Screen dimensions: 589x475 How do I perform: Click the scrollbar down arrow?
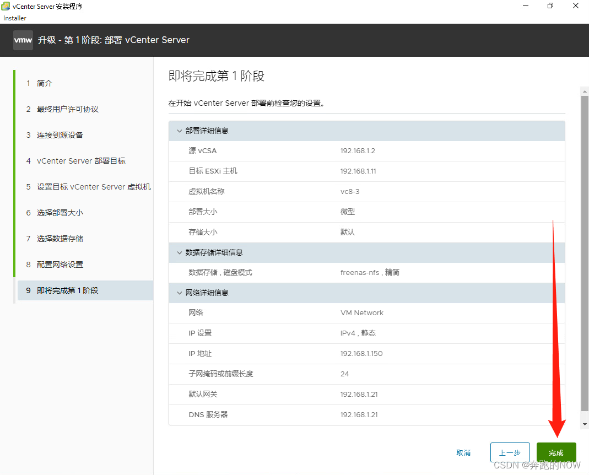tap(585, 424)
